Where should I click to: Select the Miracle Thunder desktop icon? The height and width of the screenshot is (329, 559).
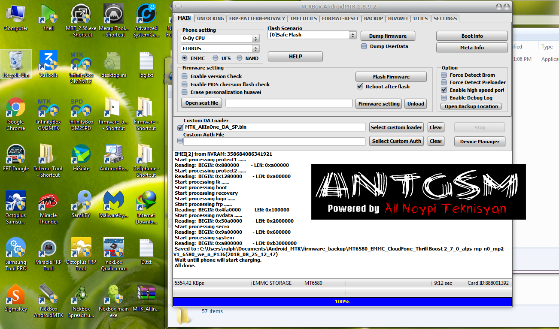pos(48,207)
